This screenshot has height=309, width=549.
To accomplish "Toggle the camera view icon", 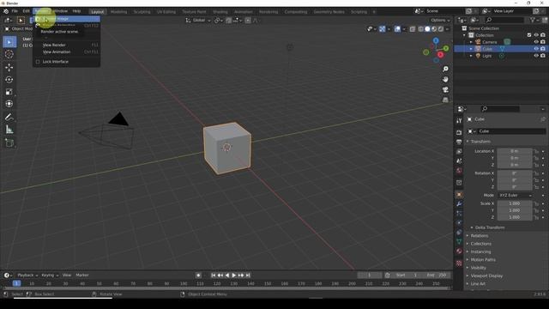I will click(445, 89).
